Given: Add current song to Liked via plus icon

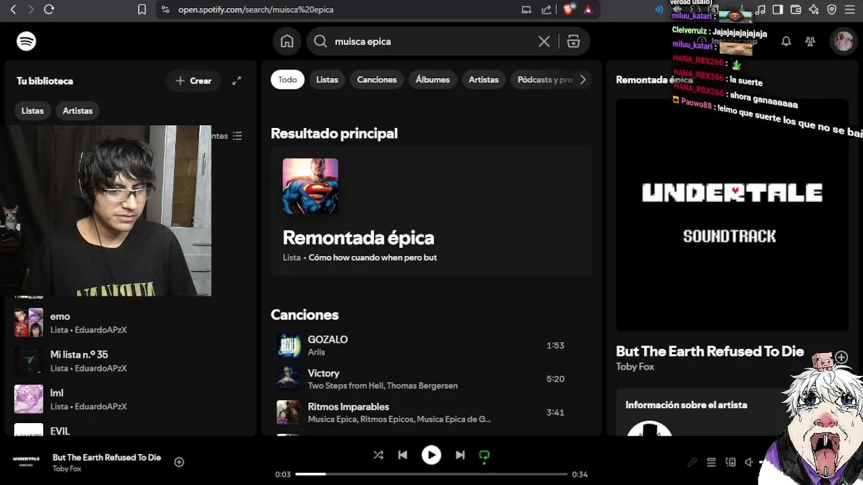Looking at the screenshot, I should click(179, 462).
